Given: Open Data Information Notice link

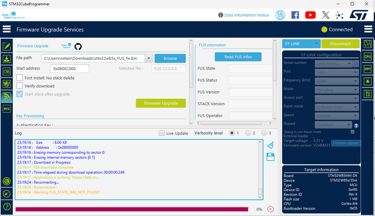Looking at the screenshot, I should coord(247,15).
